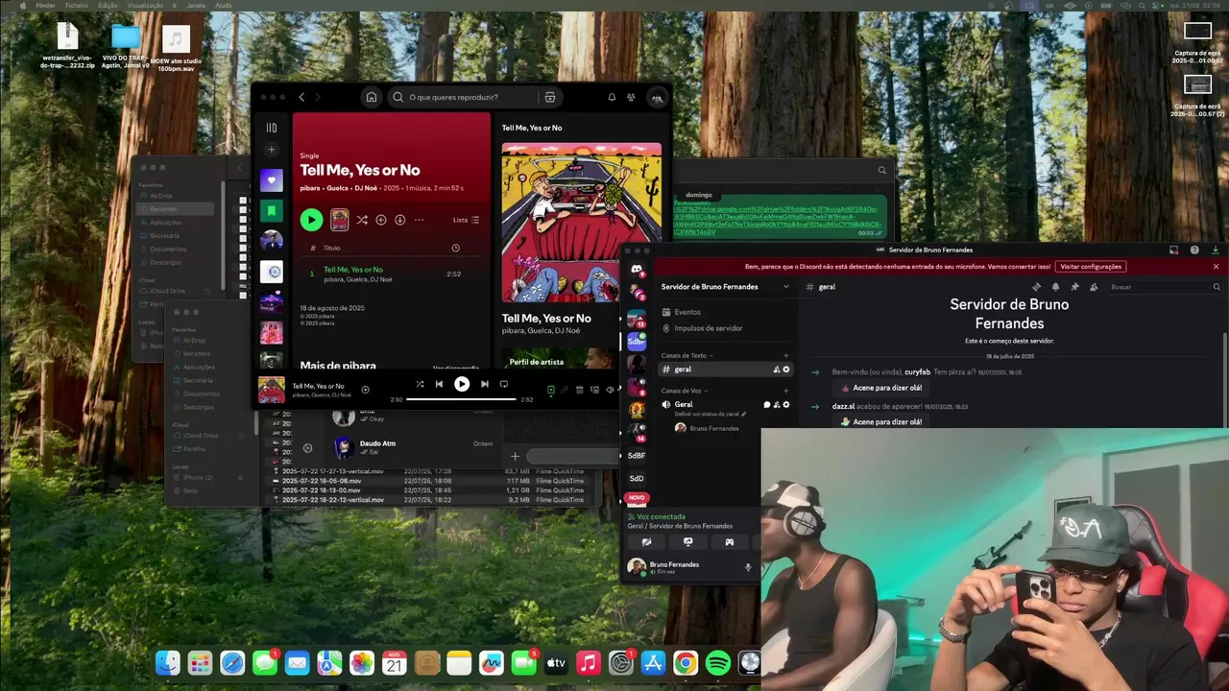Select SdD server icon
The image size is (1229, 691).
coord(637,478)
